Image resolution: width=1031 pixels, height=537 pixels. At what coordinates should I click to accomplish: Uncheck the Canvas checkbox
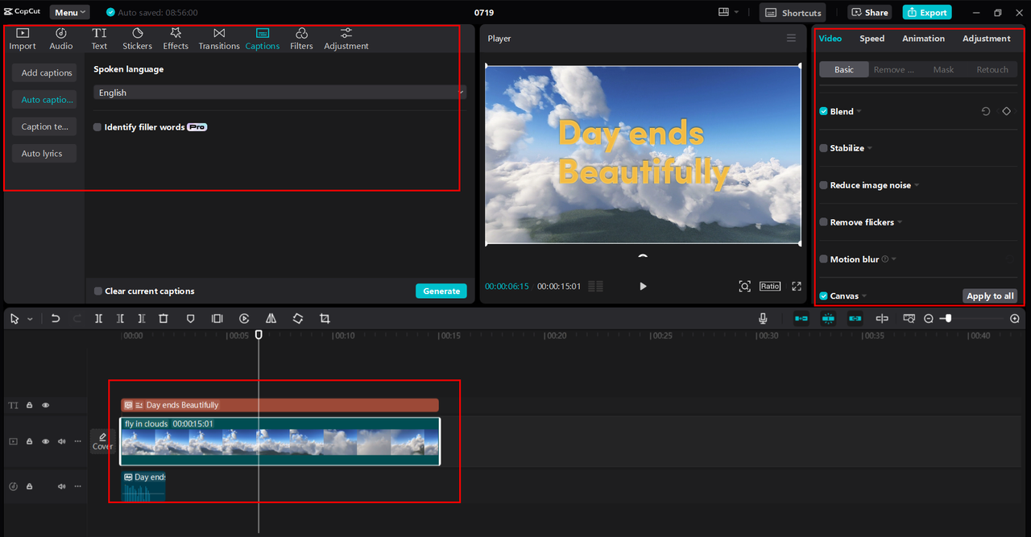click(823, 296)
